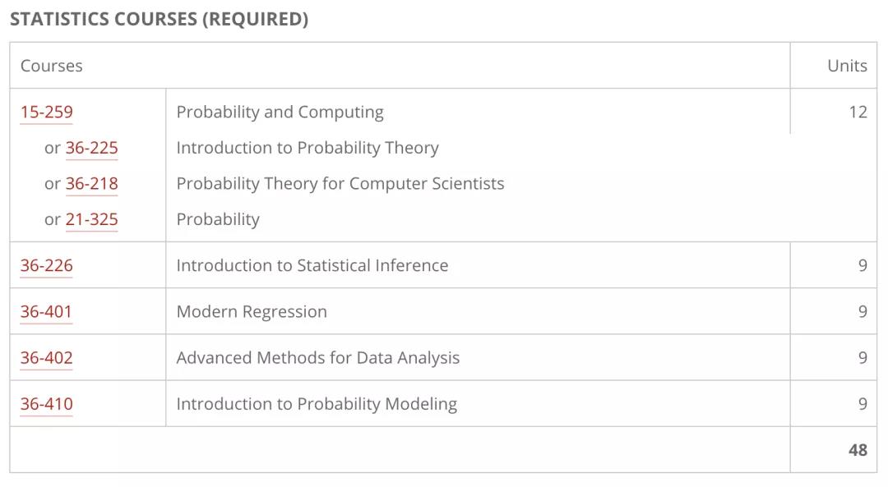The width and height of the screenshot is (888, 487).
Task: Click the 'STATISTICS COURSES (REQUIRED)' heading
Action: point(159,20)
